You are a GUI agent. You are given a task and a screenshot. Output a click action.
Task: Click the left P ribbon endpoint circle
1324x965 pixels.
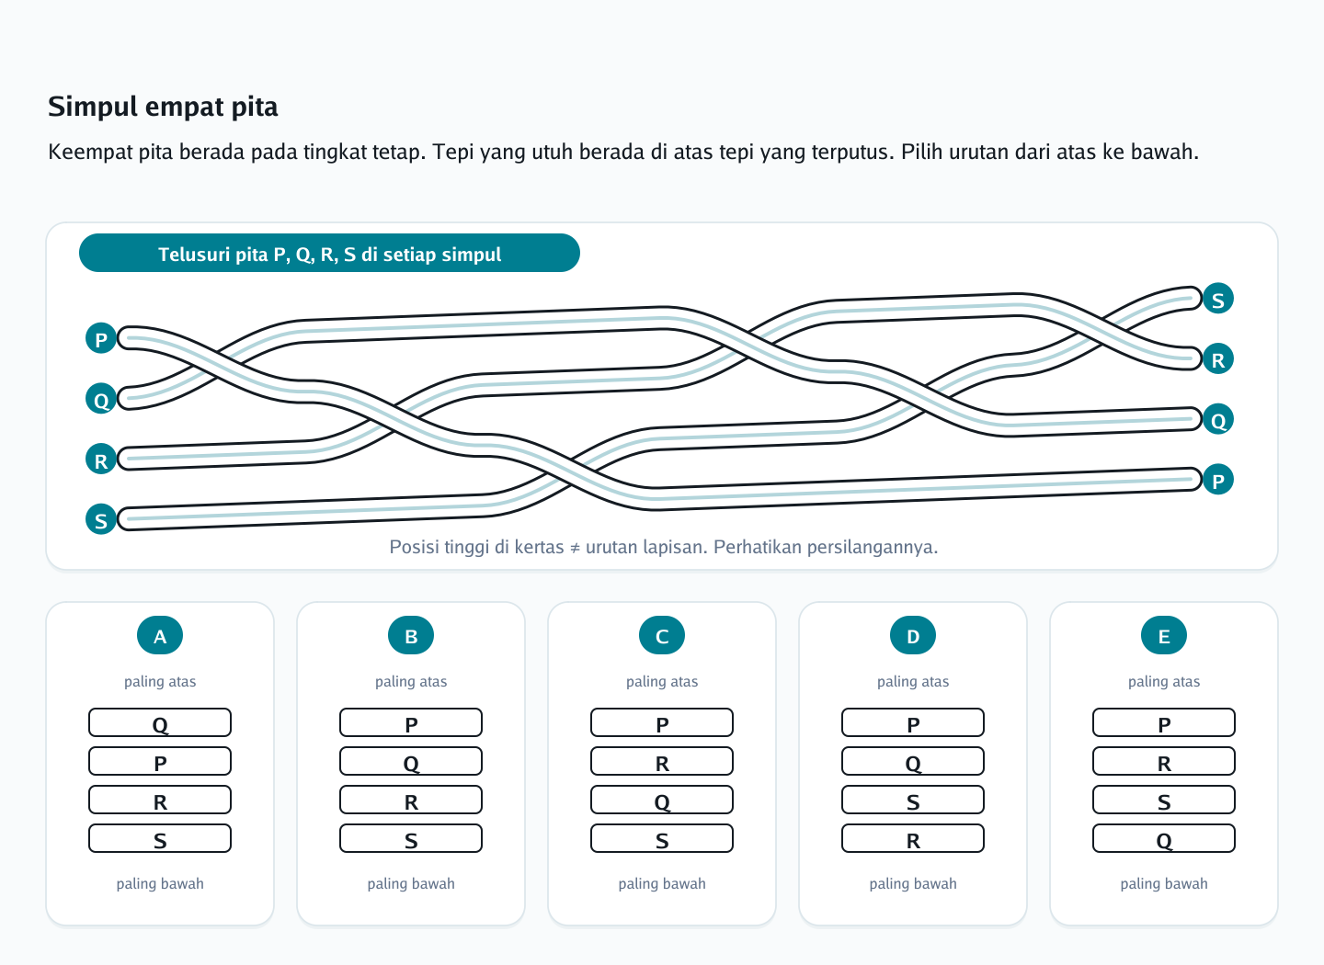[101, 339]
